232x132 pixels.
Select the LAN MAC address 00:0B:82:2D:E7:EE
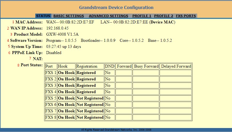[131, 22]
